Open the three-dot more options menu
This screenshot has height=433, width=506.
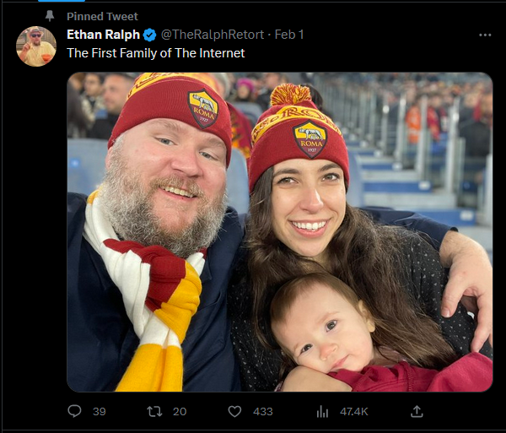485,35
